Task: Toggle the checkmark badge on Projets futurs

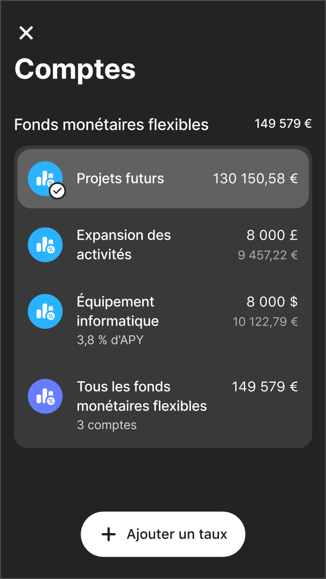Action: point(57,191)
